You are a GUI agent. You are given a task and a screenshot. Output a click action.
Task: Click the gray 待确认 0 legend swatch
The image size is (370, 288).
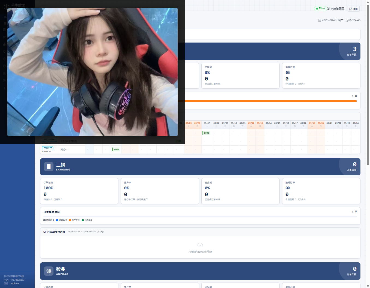(x=44, y=220)
